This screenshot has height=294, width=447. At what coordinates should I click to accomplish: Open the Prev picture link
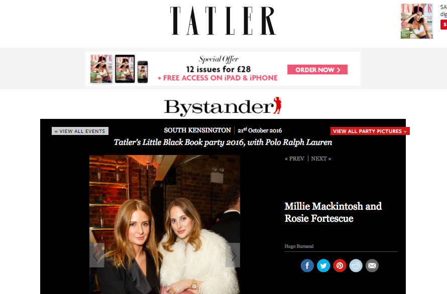[294, 159]
